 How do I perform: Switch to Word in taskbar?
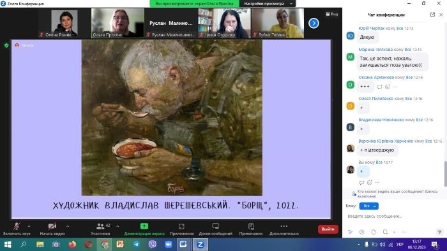183,245
